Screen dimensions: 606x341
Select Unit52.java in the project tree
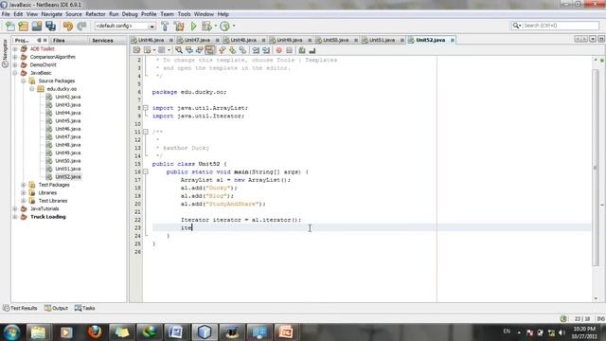(67, 177)
